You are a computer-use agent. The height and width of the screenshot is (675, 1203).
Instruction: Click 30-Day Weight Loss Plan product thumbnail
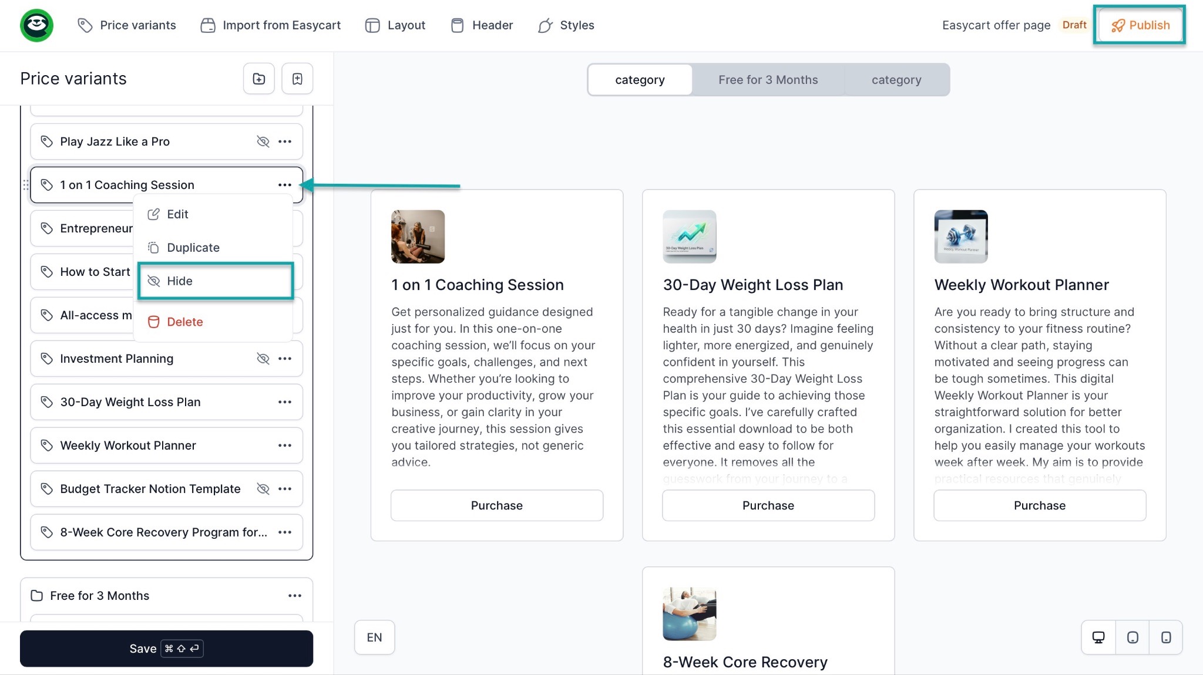pos(689,237)
